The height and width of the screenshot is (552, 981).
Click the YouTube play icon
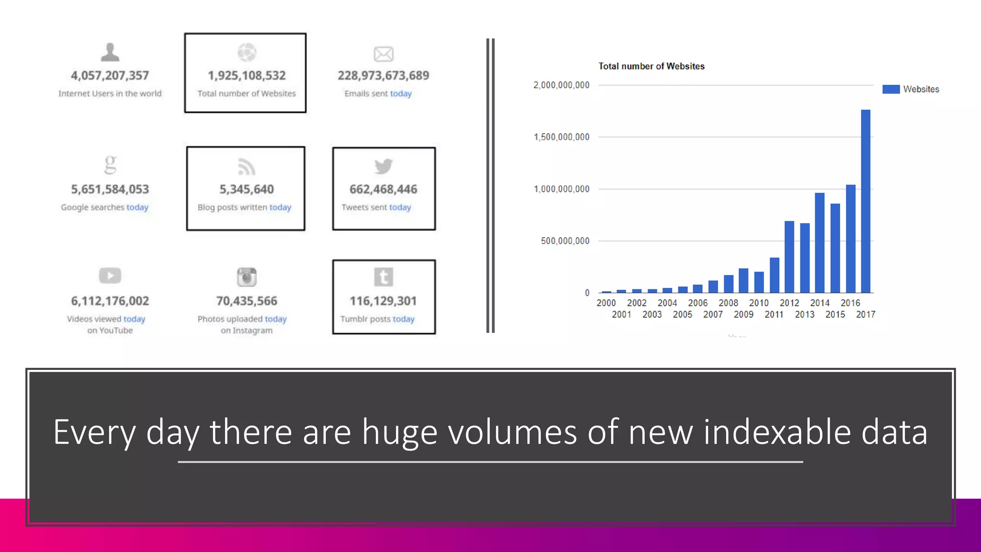pos(110,276)
